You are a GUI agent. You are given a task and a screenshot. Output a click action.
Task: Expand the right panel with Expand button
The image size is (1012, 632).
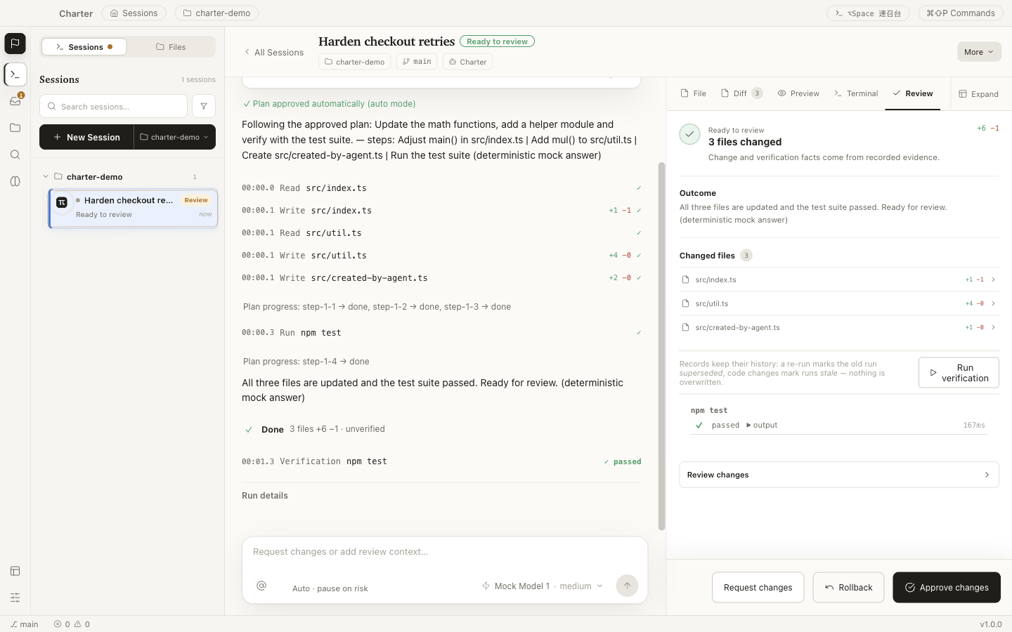[979, 94]
